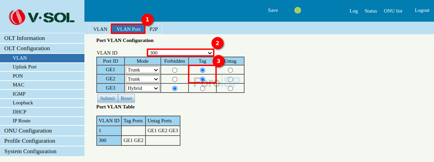Click Save in the header

tap(273, 10)
